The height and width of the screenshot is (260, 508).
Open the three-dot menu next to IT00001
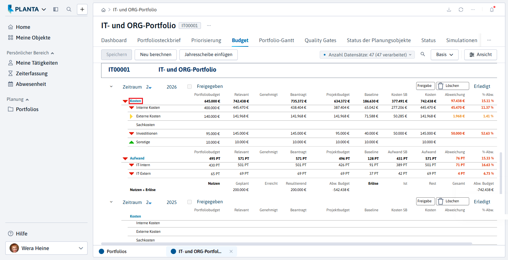209,25
